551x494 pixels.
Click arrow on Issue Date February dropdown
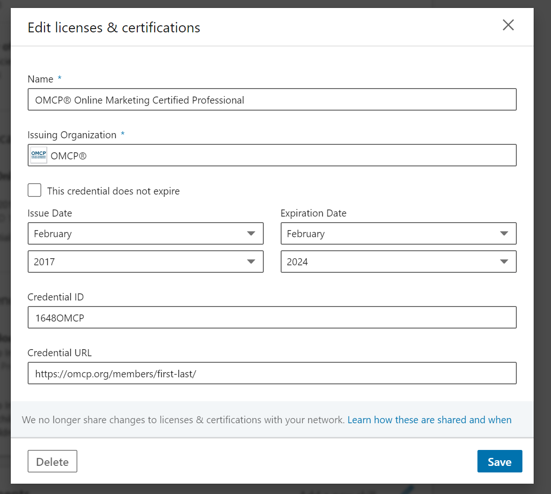click(251, 233)
